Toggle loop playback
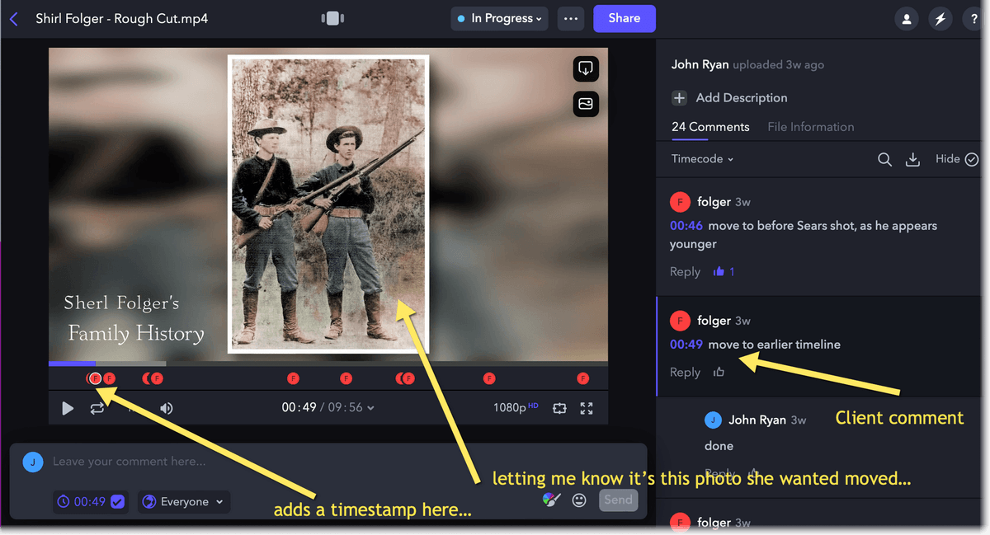Screen dimensions: 990x535 (97, 408)
